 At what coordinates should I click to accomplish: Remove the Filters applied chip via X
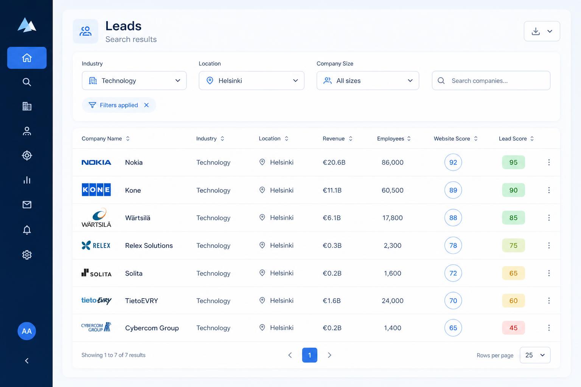(146, 105)
